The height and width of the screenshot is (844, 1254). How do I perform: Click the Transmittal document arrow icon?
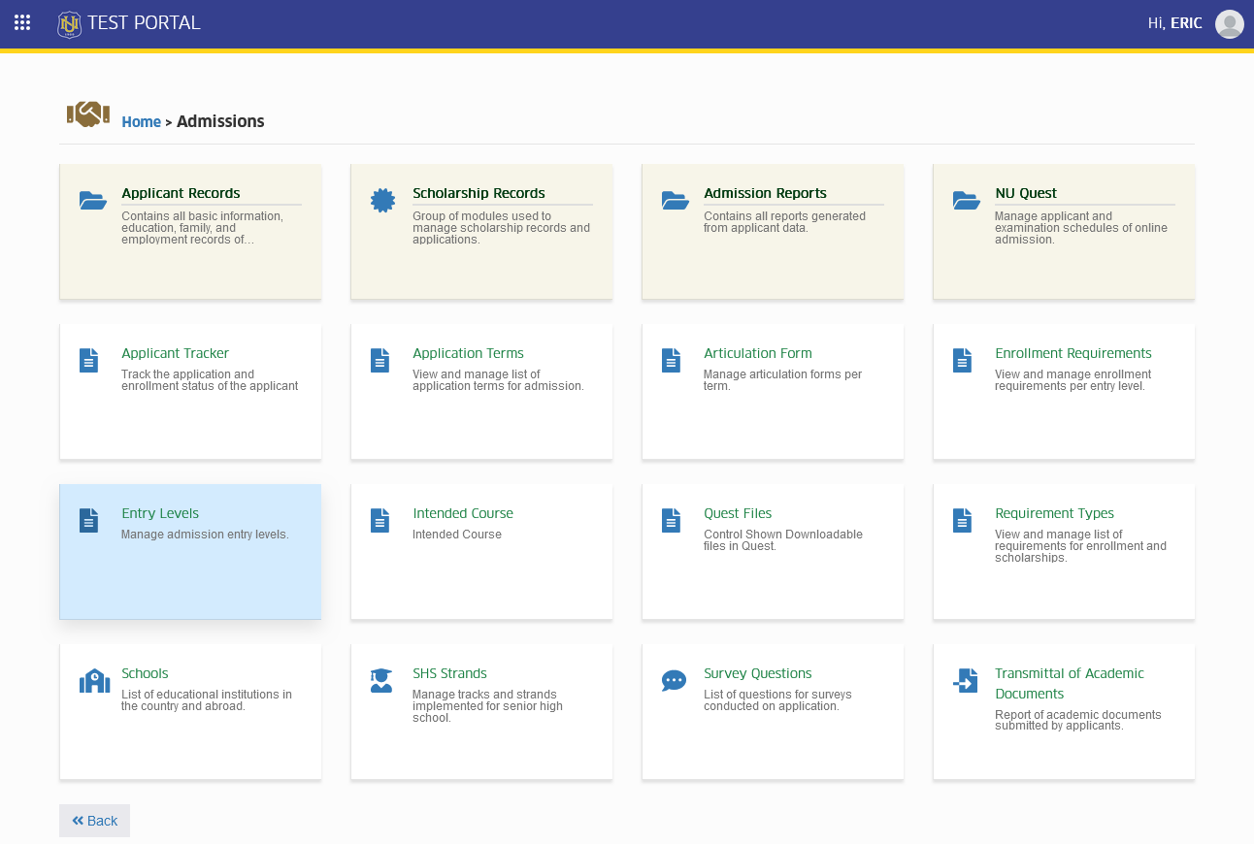click(965, 681)
